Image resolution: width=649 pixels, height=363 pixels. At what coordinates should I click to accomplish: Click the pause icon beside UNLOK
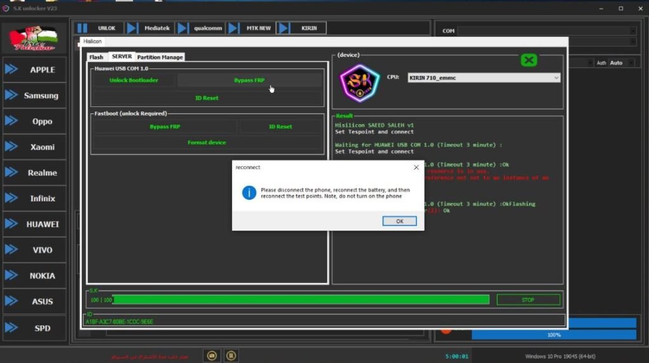coord(82,28)
